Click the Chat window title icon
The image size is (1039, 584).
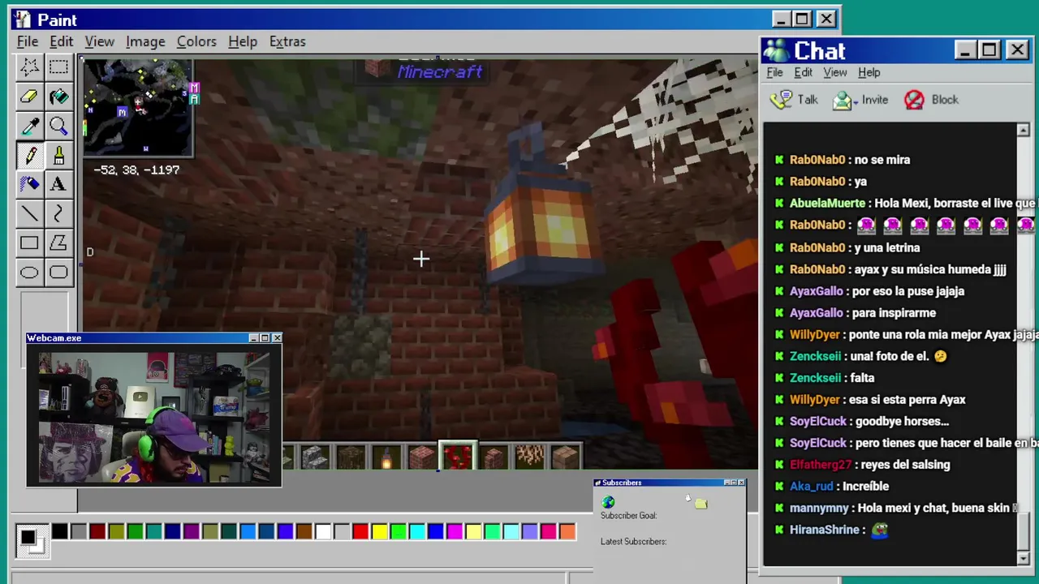pos(776,50)
